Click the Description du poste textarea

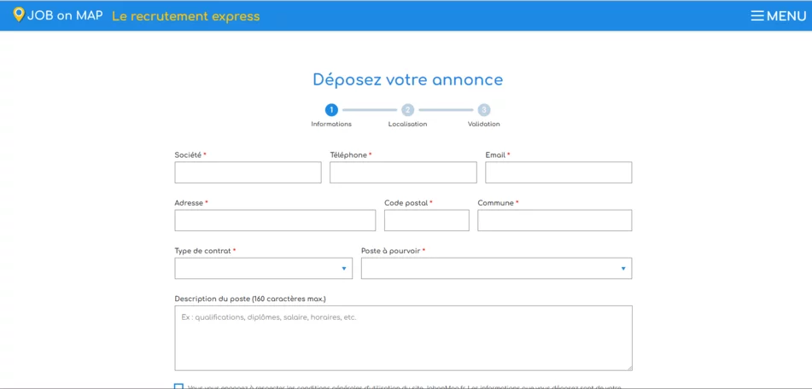pyautogui.click(x=403, y=338)
